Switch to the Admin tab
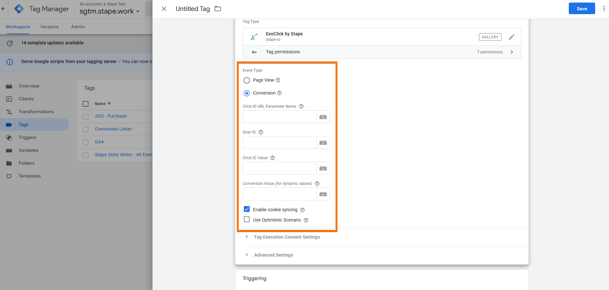609x290 pixels. pyautogui.click(x=78, y=27)
